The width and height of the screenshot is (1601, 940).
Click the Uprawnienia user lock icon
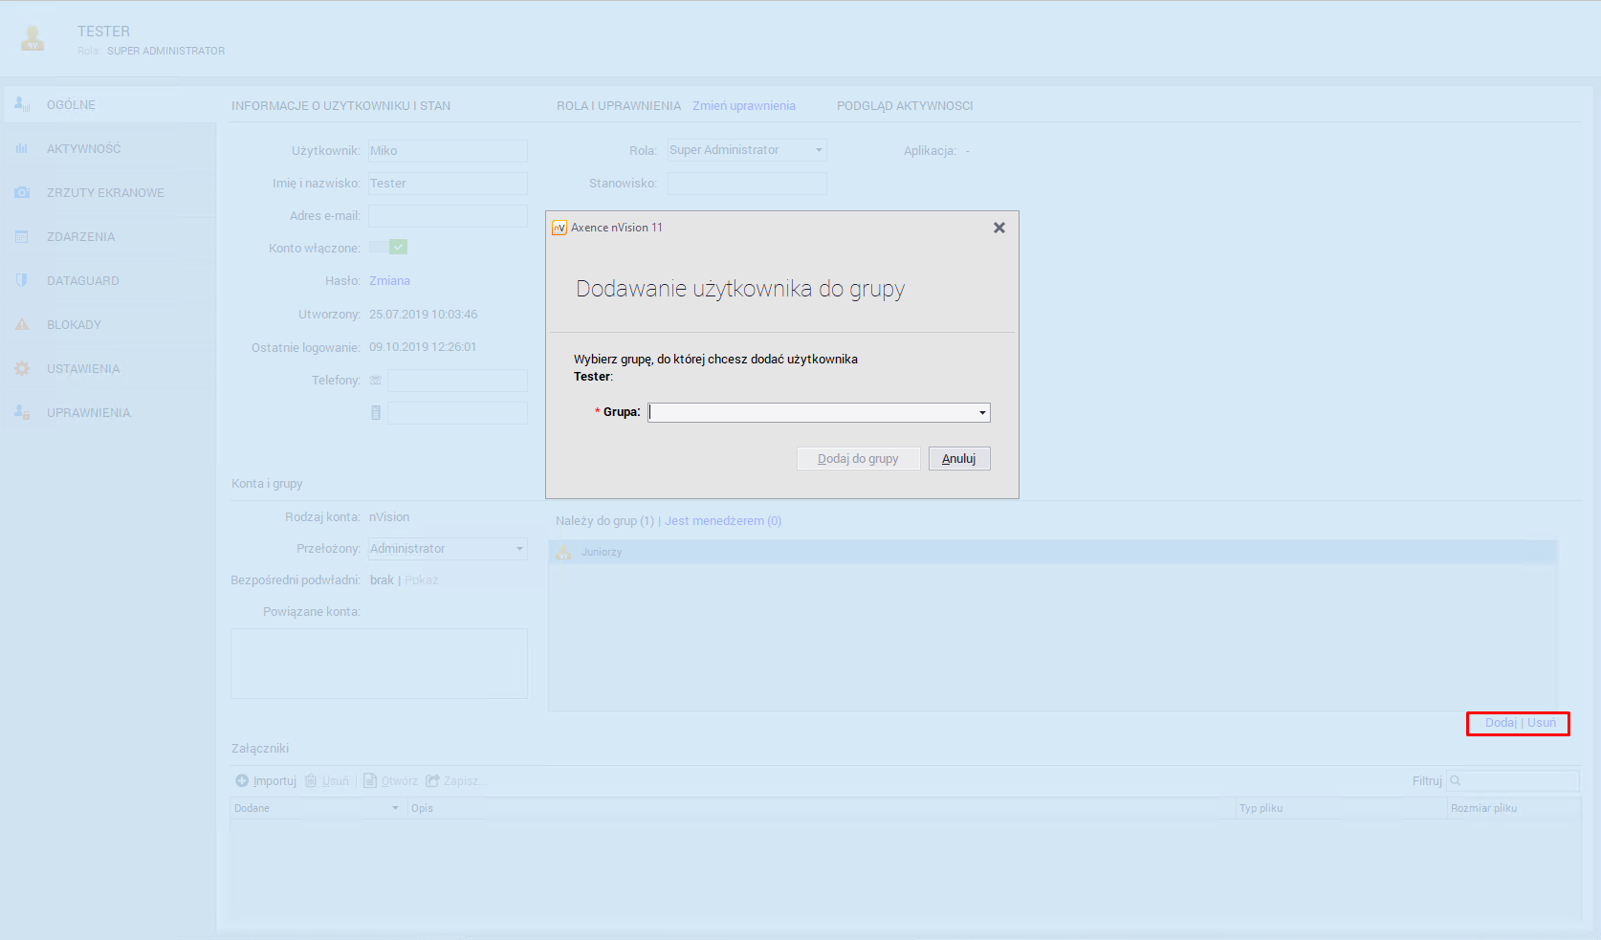[22, 413]
